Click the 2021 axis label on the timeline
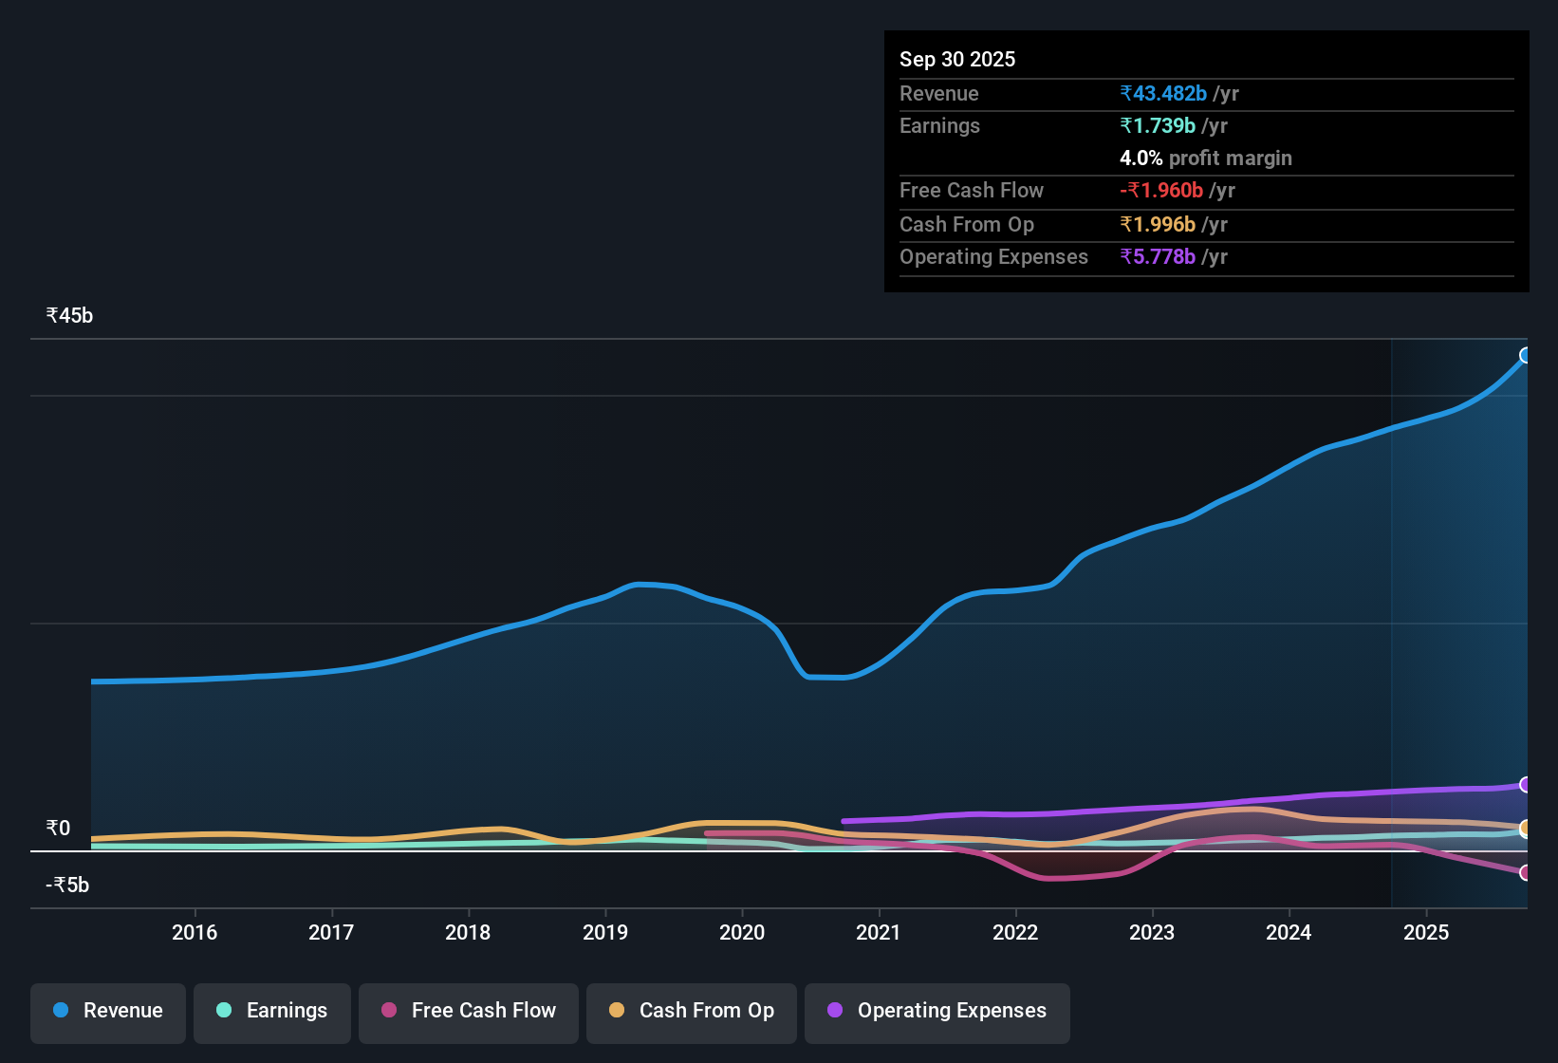 (x=879, y=932)
